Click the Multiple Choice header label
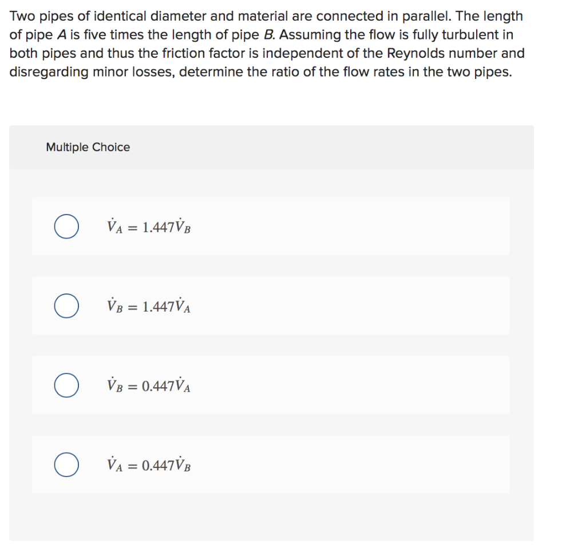Screen dimensions: 586x556 [x=88, y=147]
